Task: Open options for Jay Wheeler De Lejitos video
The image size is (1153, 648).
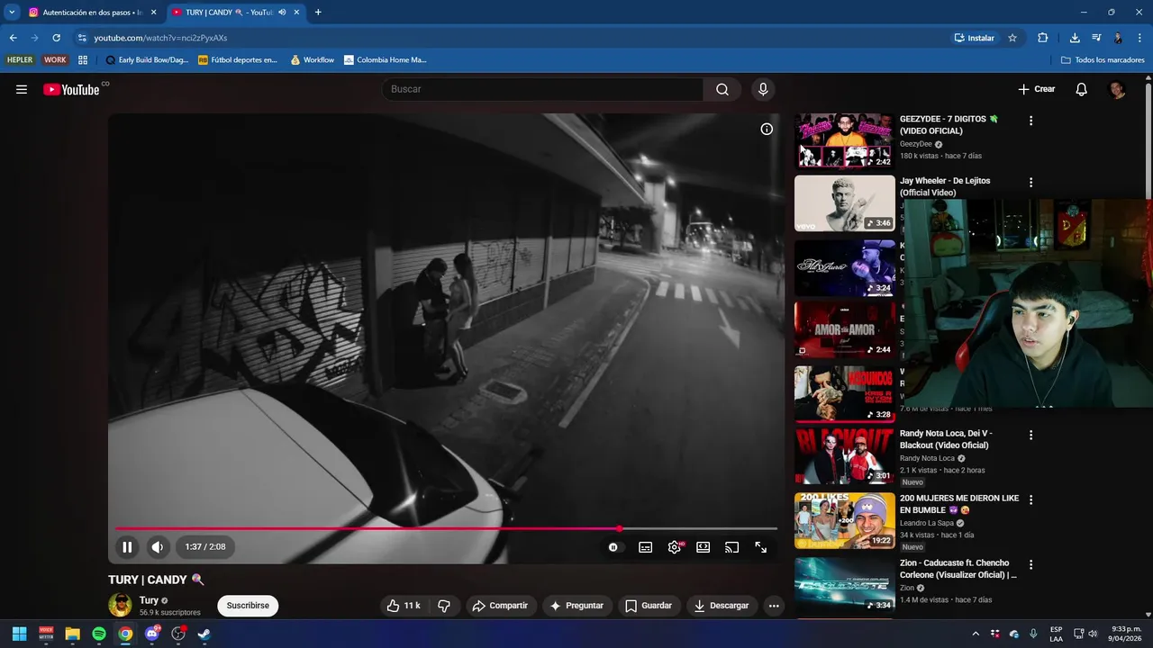Action: coord(1031,182)
